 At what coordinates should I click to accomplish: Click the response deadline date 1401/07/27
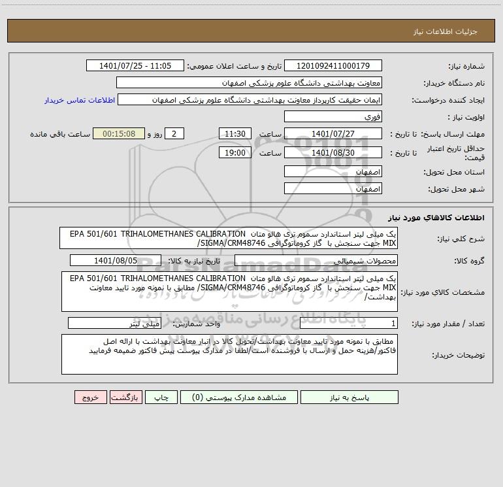click(x=333, y=133)
